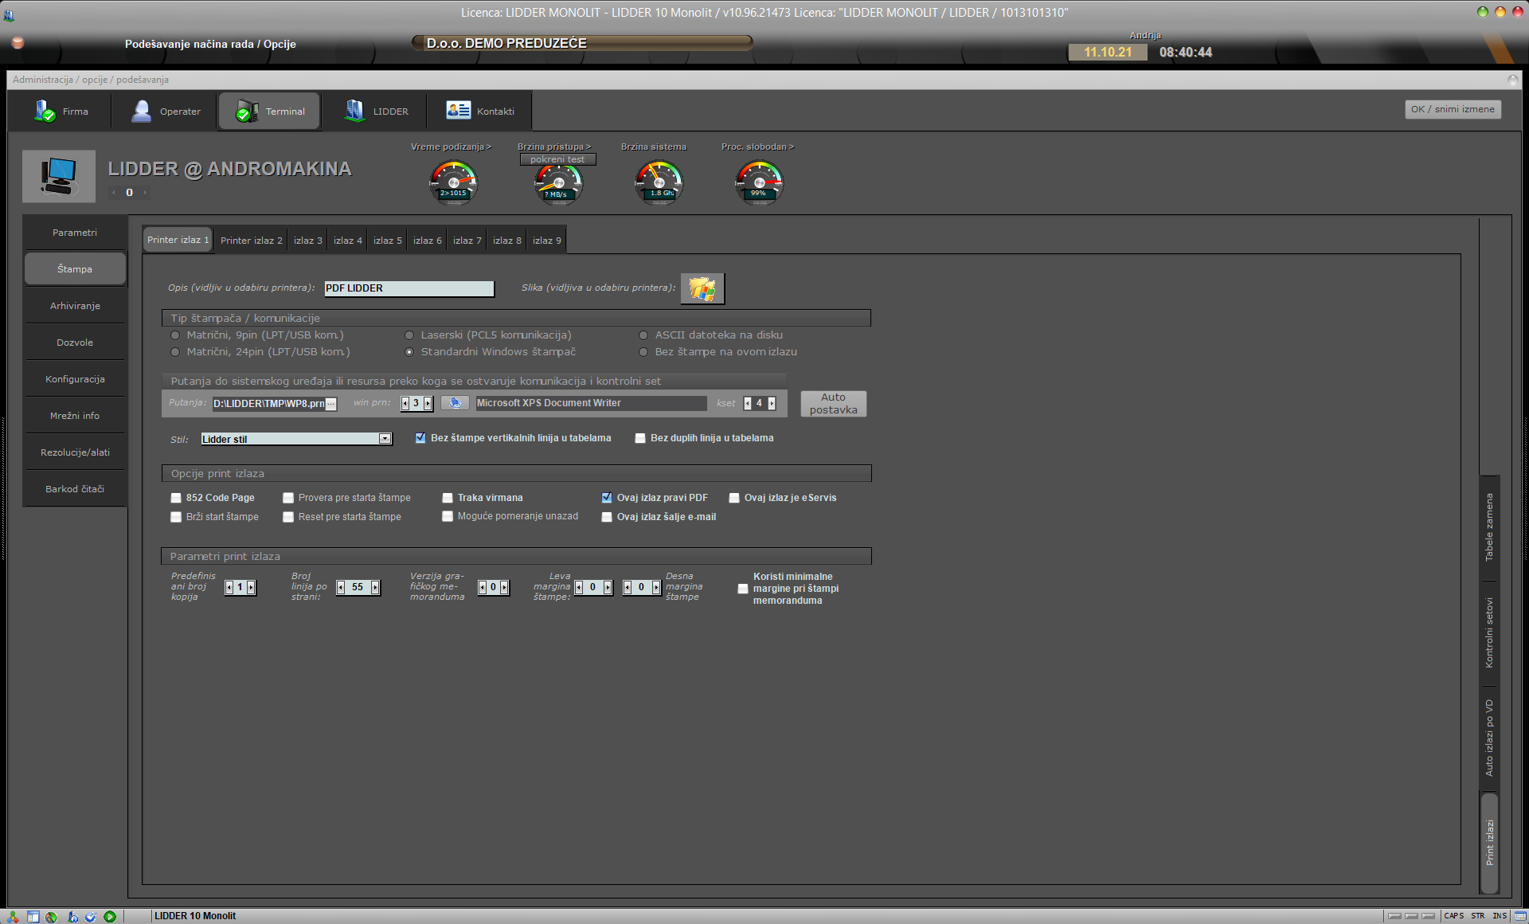Click the app icon in title bar corner
Viewport: 1529px width, 924px height.
[9, 14]
